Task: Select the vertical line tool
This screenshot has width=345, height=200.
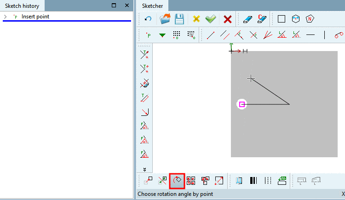Action: (325, 35)
